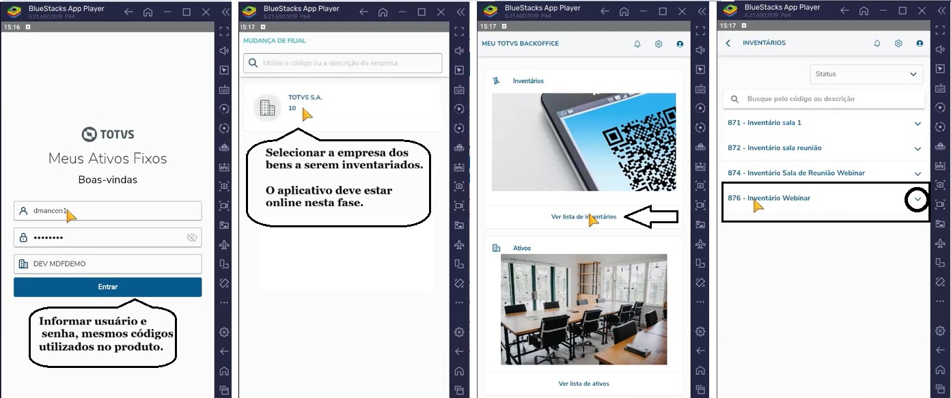Viewport: 951px width, 398px height.
Task: Expand 874 - Inventário Sala de Reunião Webinar chevron
Action: [x=918, y=174]
